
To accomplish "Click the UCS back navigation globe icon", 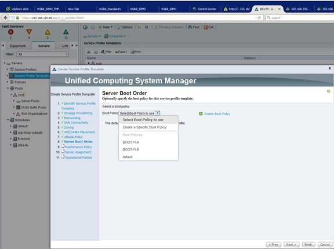I will (x=85, y=27).
